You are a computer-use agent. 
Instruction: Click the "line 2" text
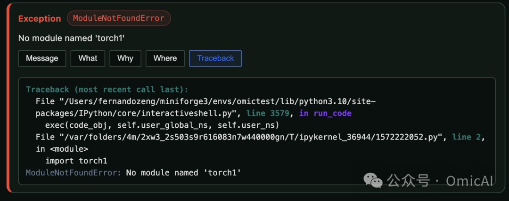click(x=466, y=137)
